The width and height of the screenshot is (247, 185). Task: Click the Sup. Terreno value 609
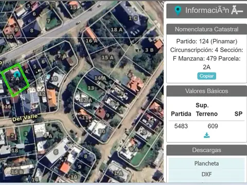[x=213, y=126]
